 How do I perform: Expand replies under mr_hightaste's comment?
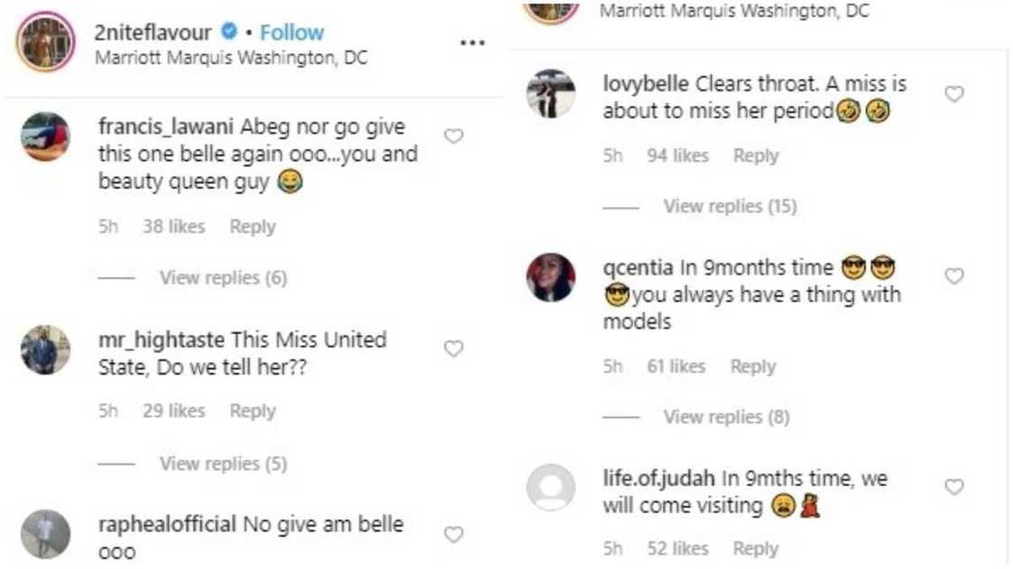pyautogui.click(x=222, y=463)
